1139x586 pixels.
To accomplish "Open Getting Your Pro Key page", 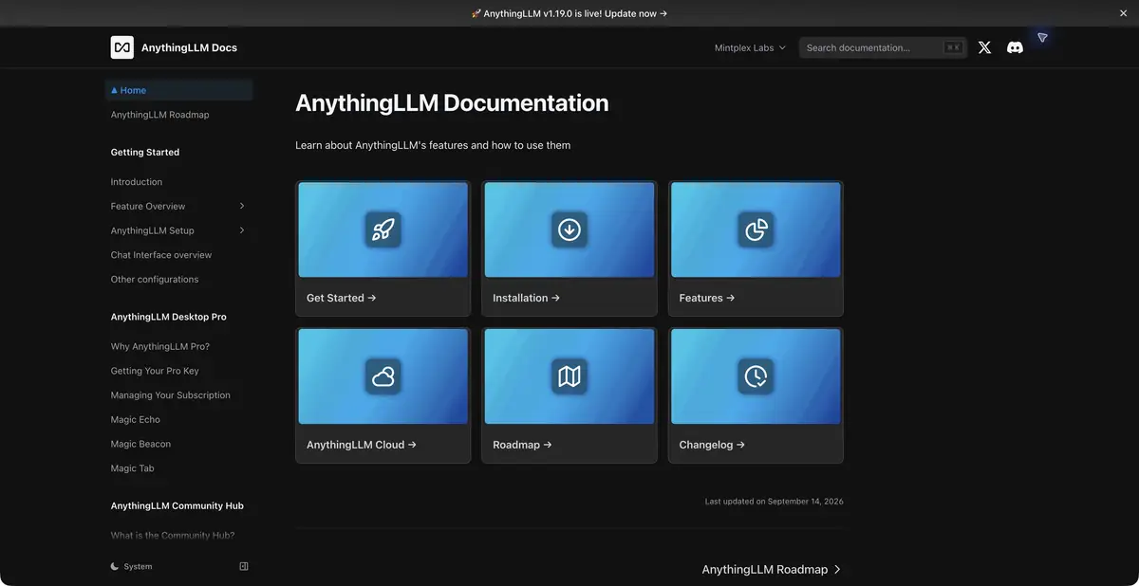I will tap(178, 371).
